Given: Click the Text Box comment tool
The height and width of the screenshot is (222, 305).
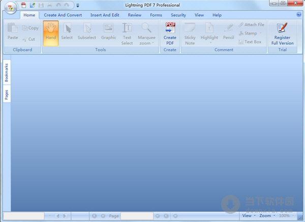Looking at the screenshot, I should (250, 42).
